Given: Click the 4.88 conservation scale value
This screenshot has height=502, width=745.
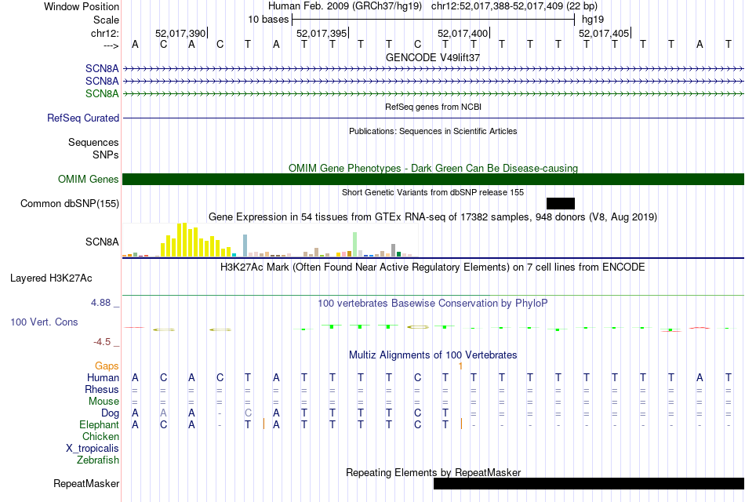Looking at the screenshot, I should coord(100,302).
